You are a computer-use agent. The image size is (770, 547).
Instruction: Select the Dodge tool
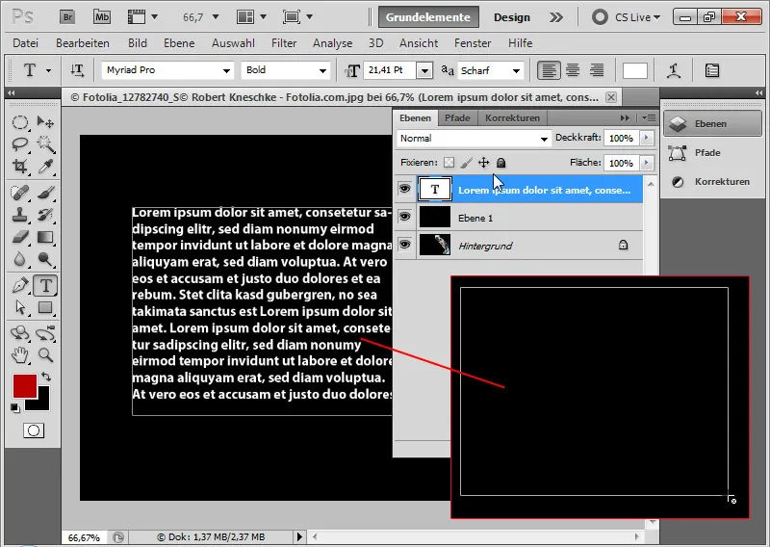coord(45,258)
